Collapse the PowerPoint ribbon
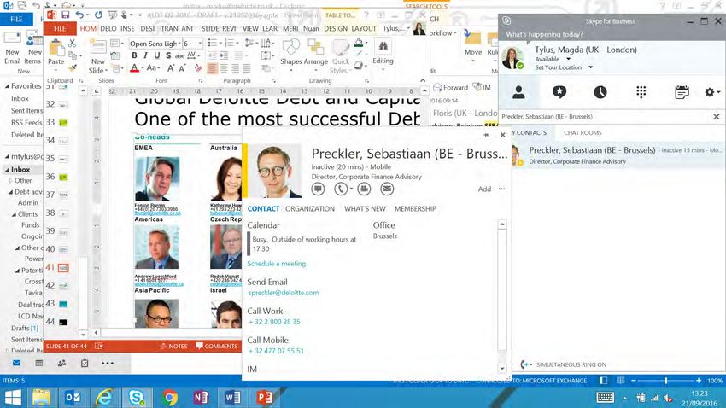 [423, 80]
